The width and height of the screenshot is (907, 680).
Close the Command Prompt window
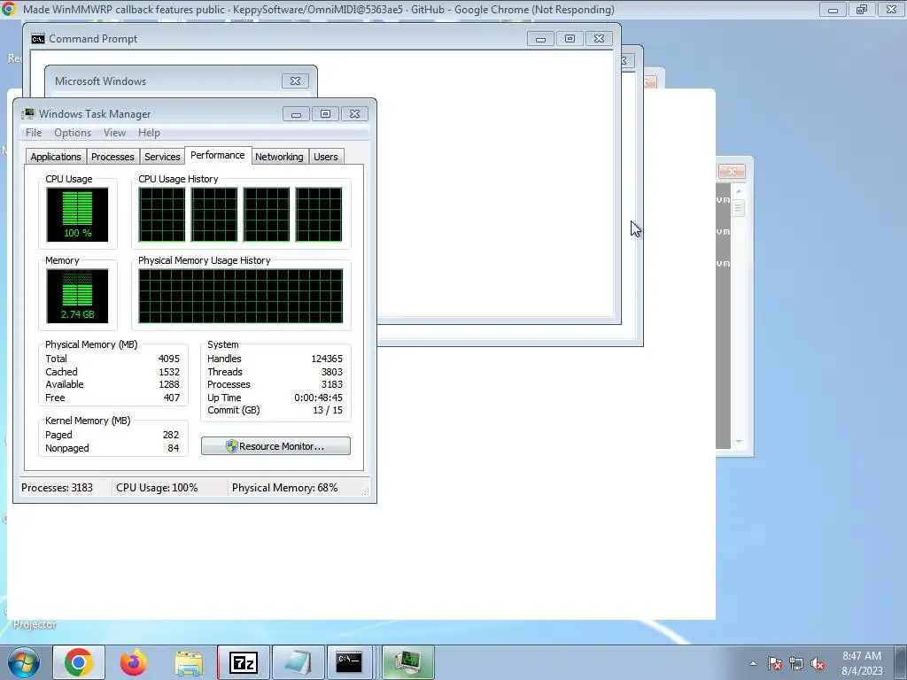(x=600, y=39)
